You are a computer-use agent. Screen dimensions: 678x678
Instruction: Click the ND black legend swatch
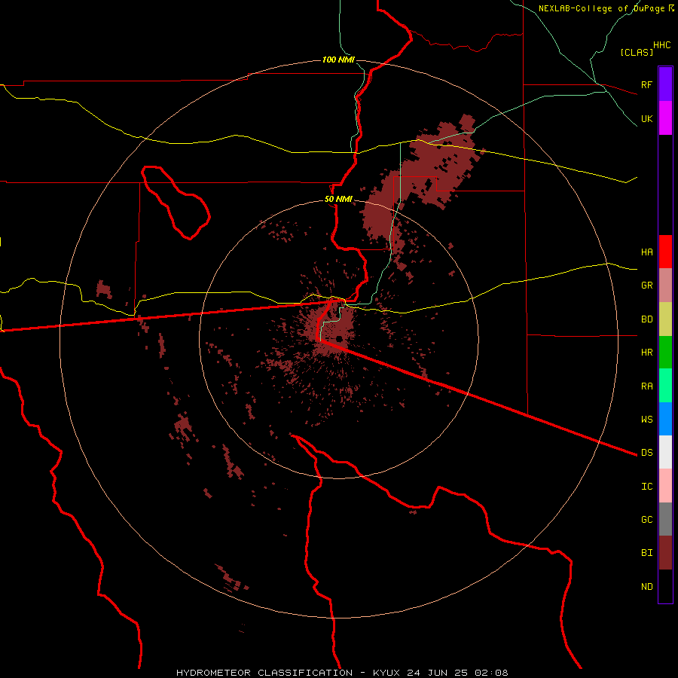(665, 586)
